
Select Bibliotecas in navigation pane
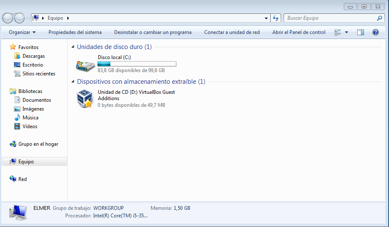pyautogui.click(x=30, y=91)
